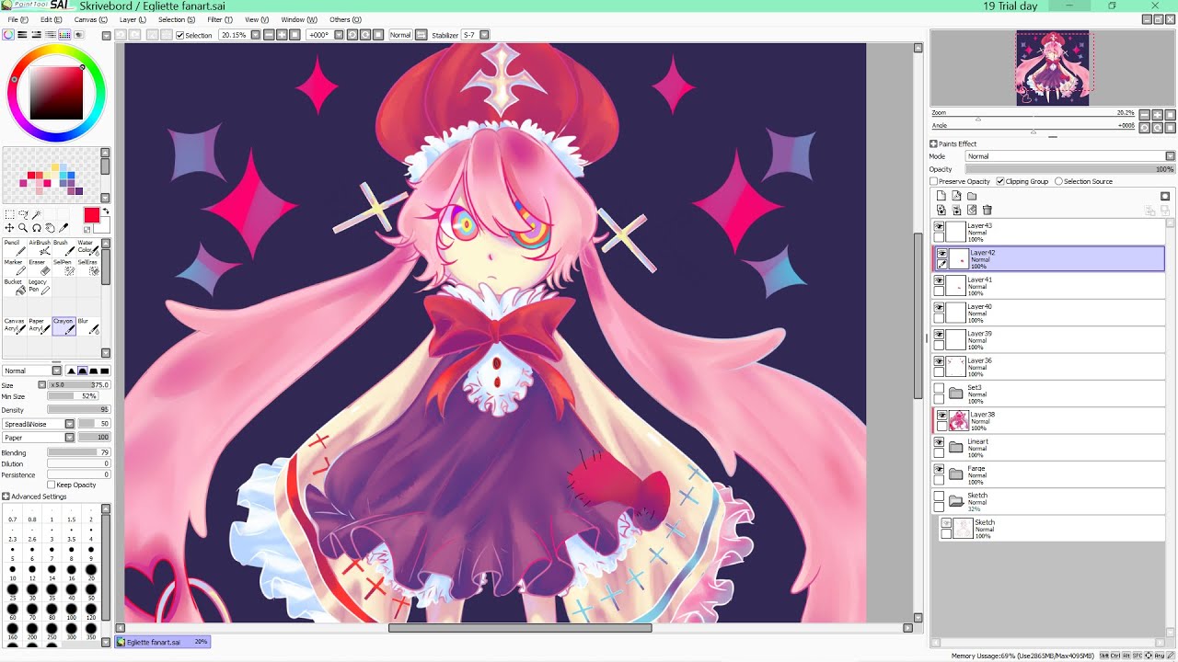Screen dimensions: 1178x662
Task: Swap foreground and background colors
Action: pyautogui.click(x=105, y=211)
